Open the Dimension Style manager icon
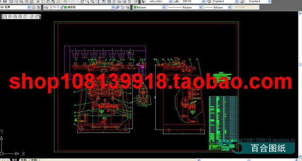This screenshot has height=161, width=302. (x=176, y=1)
